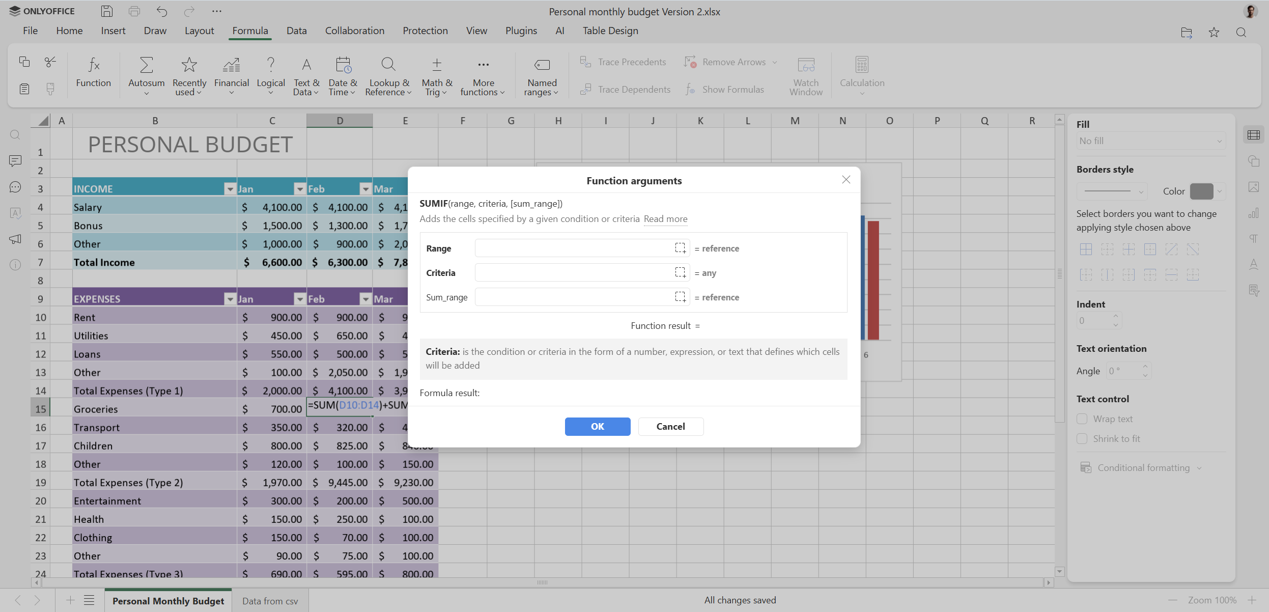Click the Watch Window icon
Viewport: 1269px width, 612px height.
806,65
